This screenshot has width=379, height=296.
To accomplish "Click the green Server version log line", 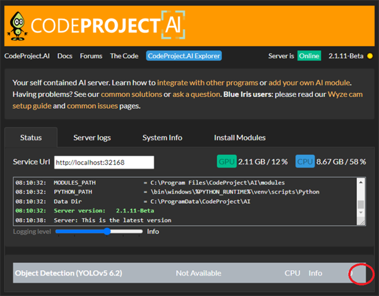I will [85, 211].
